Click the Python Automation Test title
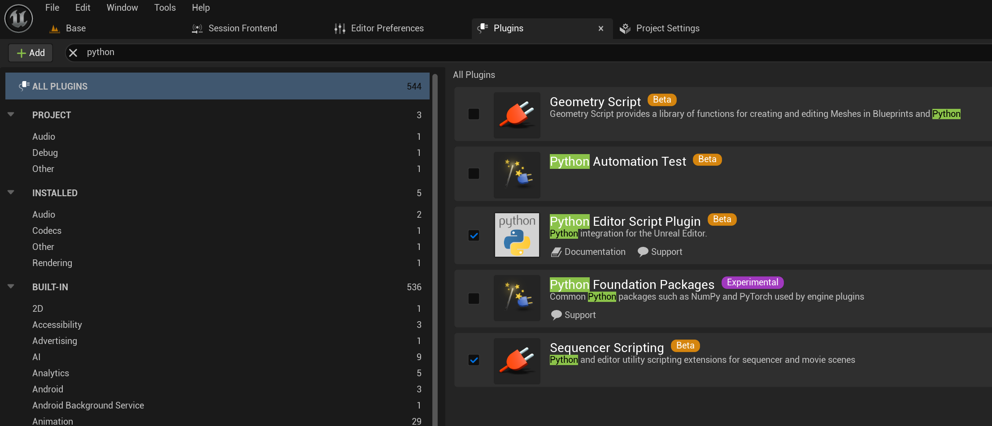 [618, 161]
